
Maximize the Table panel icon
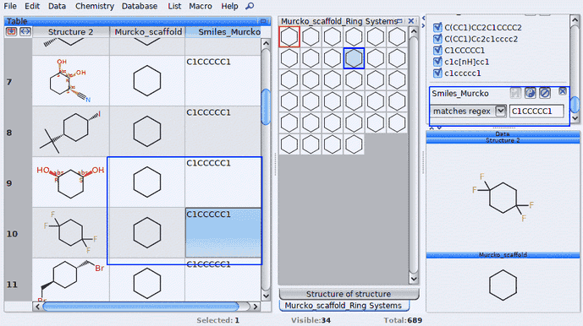click(263, 21)
